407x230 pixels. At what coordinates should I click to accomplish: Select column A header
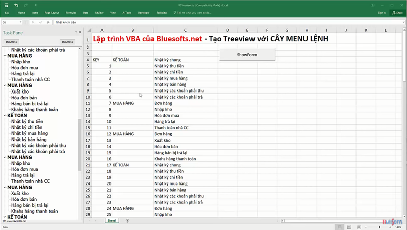coord(102,30)
